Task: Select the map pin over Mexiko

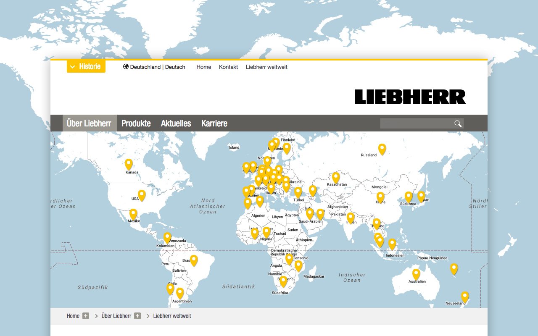Action: (x=133, y=215)
